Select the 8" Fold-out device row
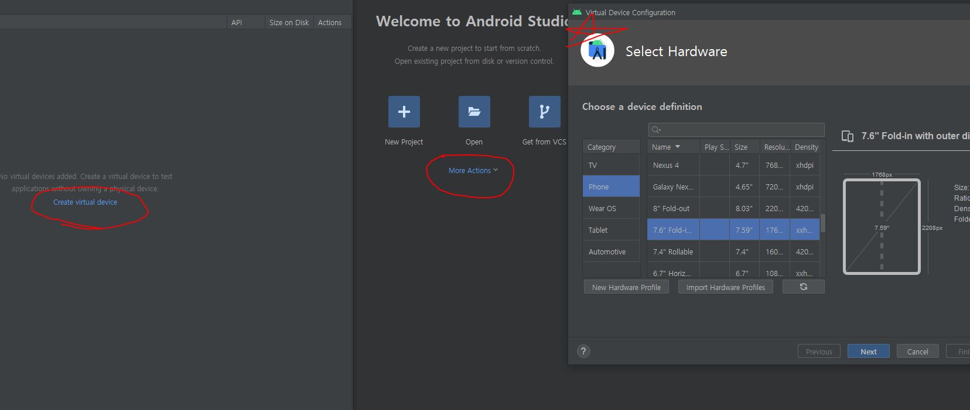Viewport: 970px width, 410px height. [733, 208]
